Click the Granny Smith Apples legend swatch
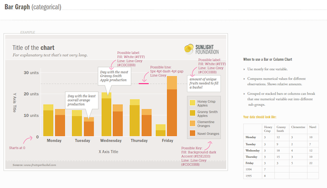Viewport: 327px width, 188px height. click(x=193, y=113)
